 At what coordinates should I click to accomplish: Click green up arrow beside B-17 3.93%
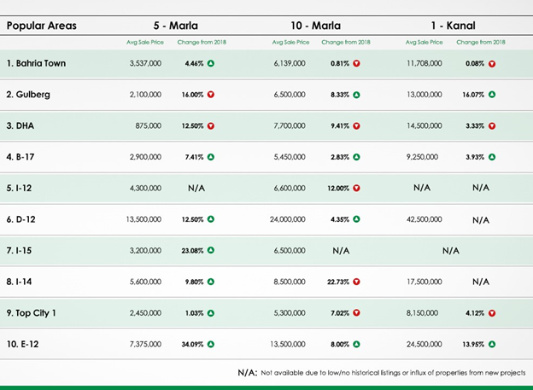pos(492,157)
